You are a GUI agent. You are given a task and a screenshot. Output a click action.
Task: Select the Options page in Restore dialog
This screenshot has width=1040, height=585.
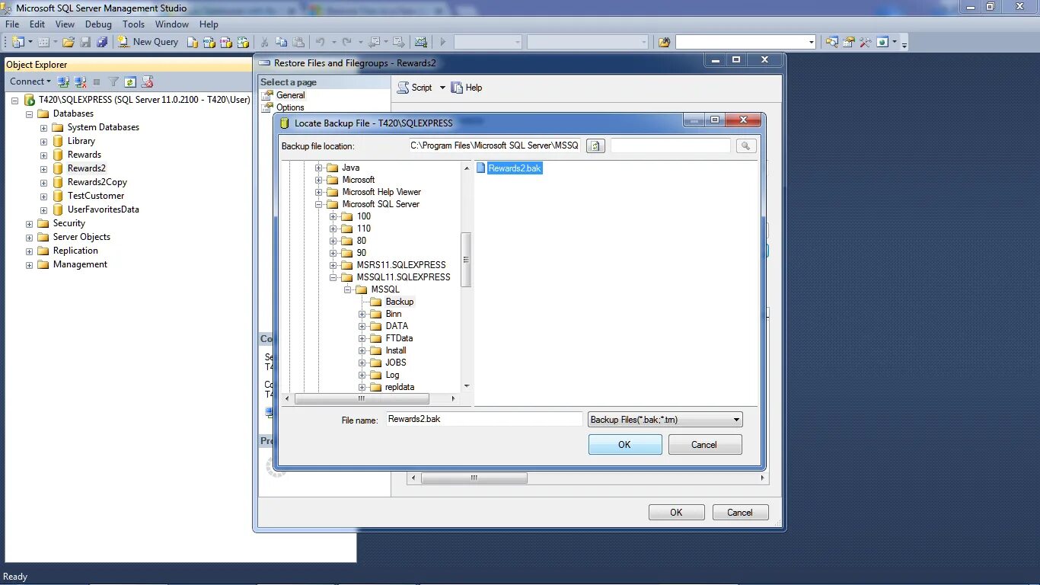pos(290,107)
